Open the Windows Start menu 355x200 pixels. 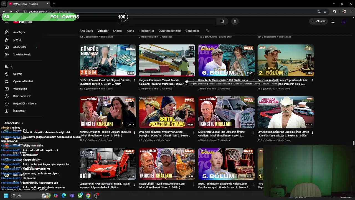click(6, 196)
